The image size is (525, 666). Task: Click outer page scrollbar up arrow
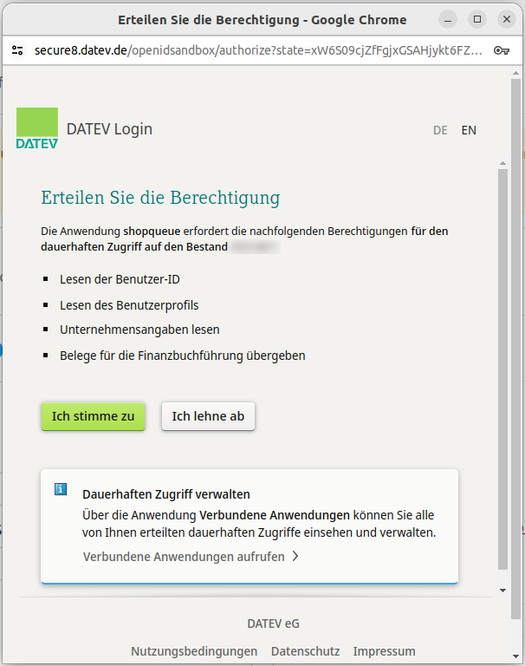515,73
